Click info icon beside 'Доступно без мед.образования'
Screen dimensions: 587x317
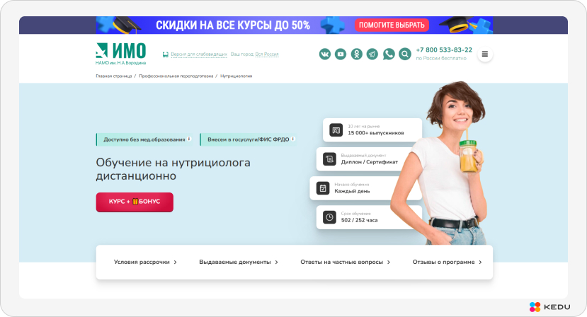click(189, 139)
